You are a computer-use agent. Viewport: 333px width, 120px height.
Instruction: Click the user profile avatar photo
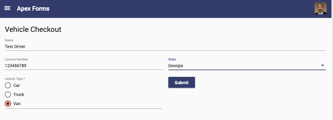[x=321, y=8]
